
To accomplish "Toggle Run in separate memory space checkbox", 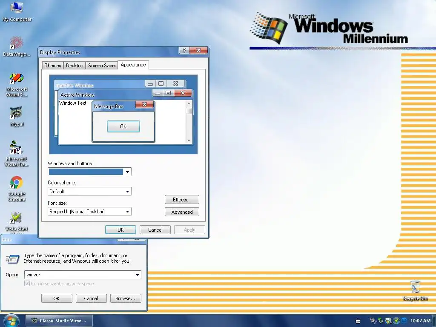I will point(27,283).
